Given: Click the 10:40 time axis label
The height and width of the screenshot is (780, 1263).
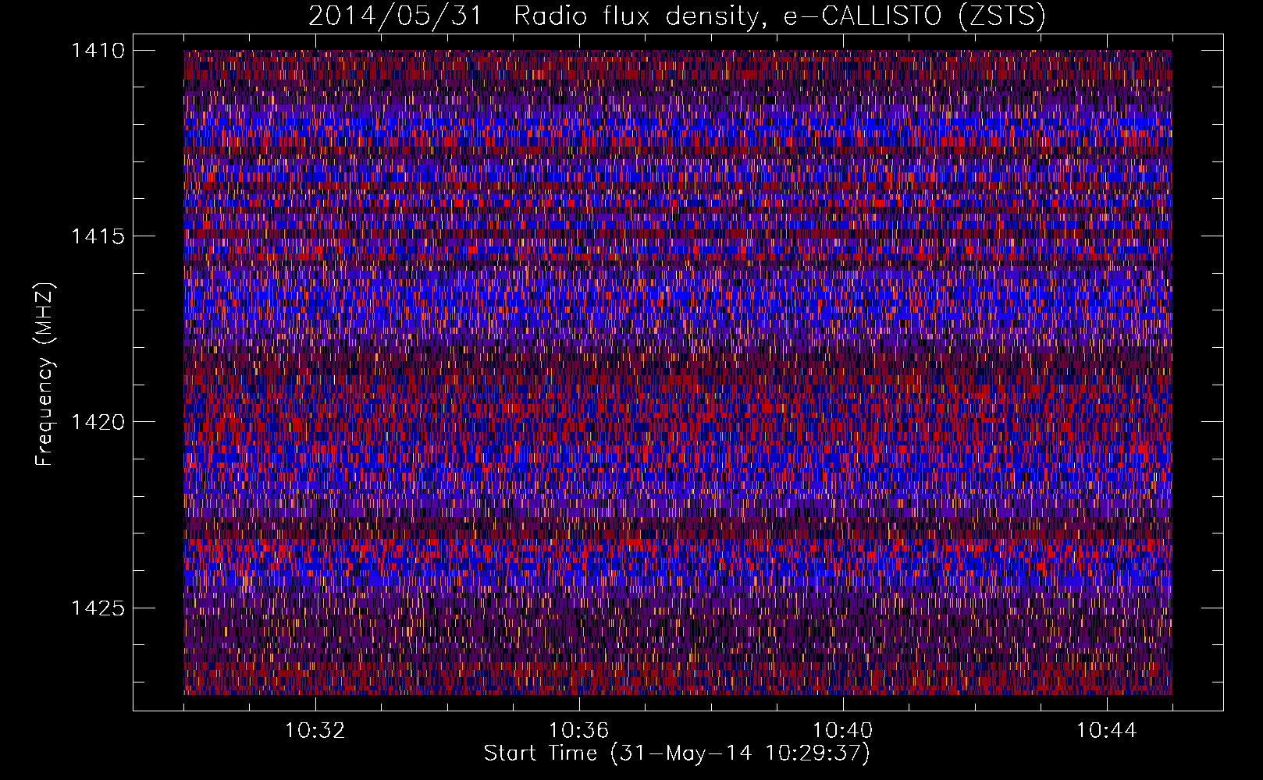Looking at the screenshot, I should coord(842,731).
